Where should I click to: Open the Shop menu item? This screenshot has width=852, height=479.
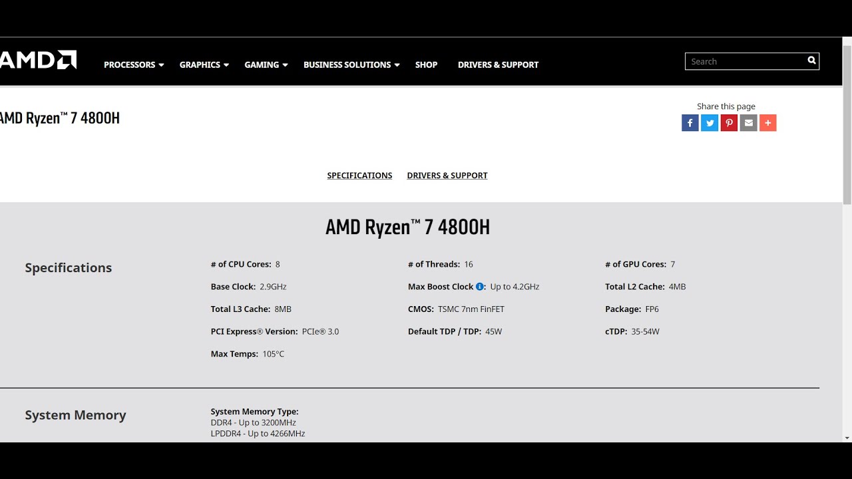426,65
